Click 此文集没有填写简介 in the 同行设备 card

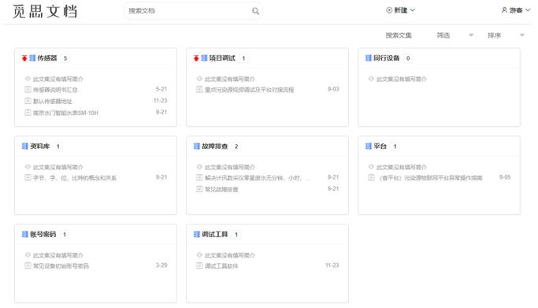[402, 80]
